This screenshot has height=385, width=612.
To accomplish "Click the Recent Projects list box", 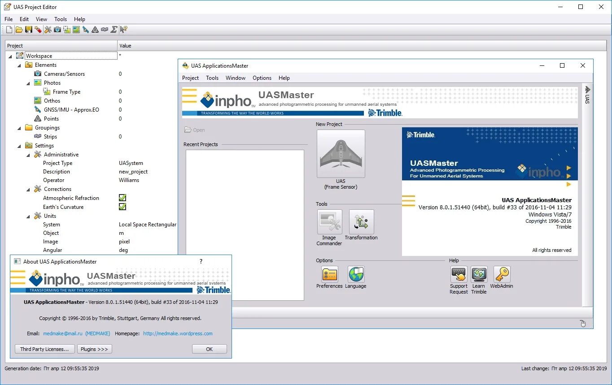I will [245, 225].
